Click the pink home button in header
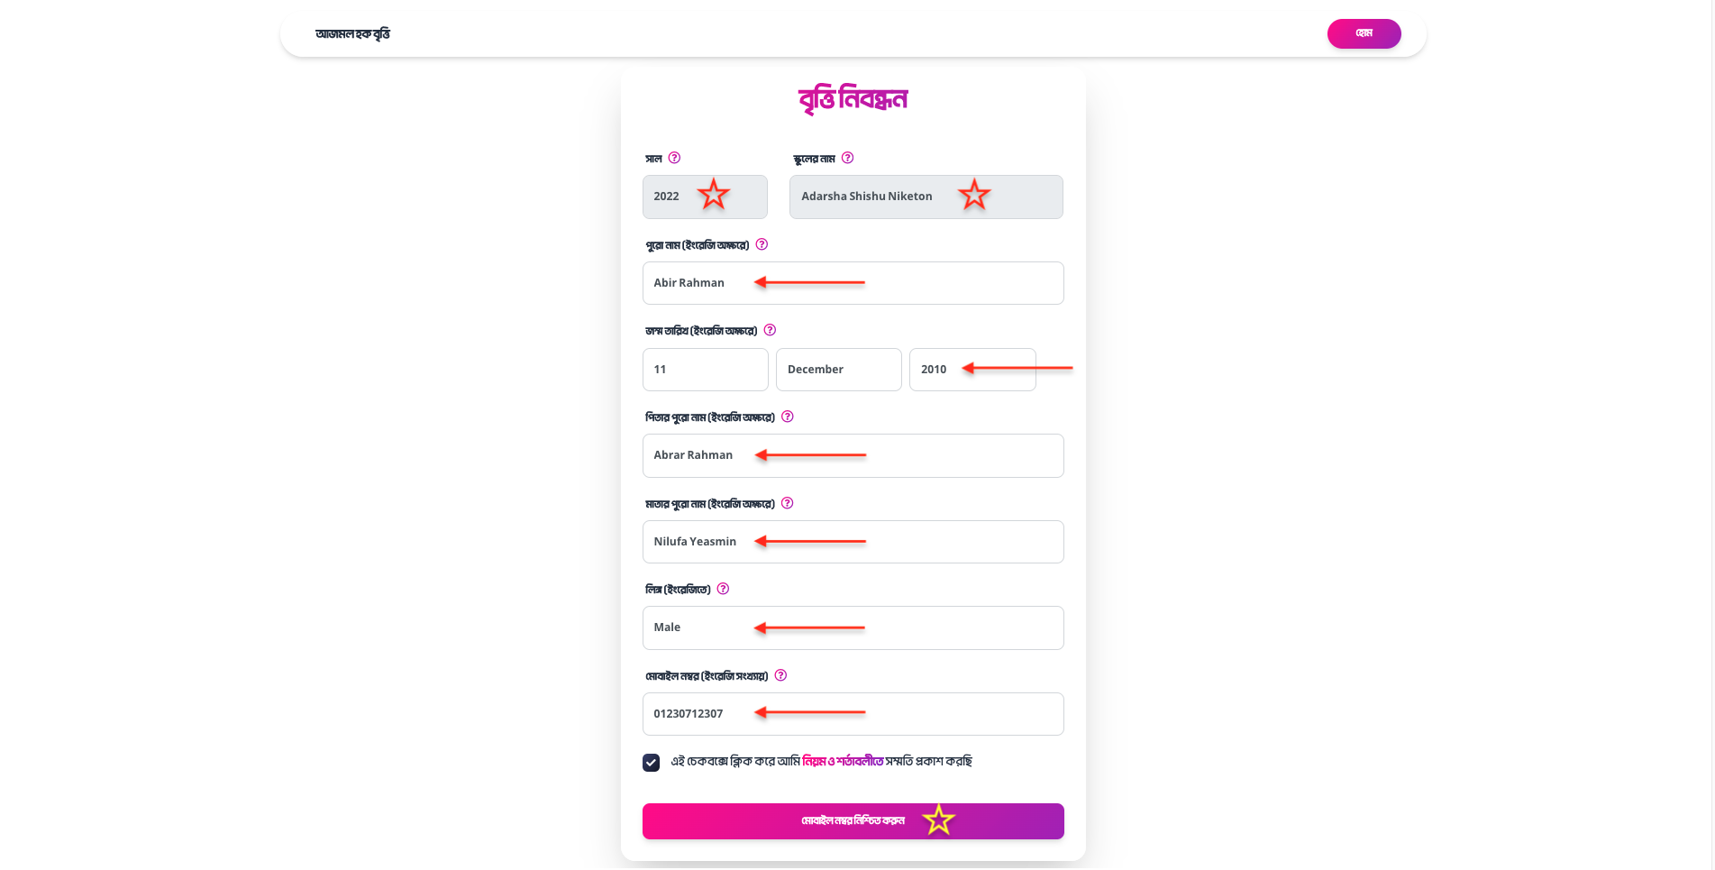 coord(1364,33)
